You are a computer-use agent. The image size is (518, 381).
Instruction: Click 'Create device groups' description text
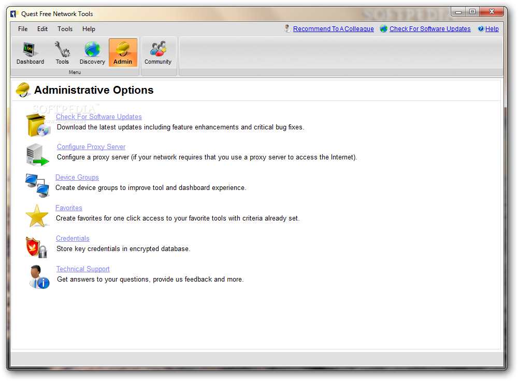click(151, 187)
